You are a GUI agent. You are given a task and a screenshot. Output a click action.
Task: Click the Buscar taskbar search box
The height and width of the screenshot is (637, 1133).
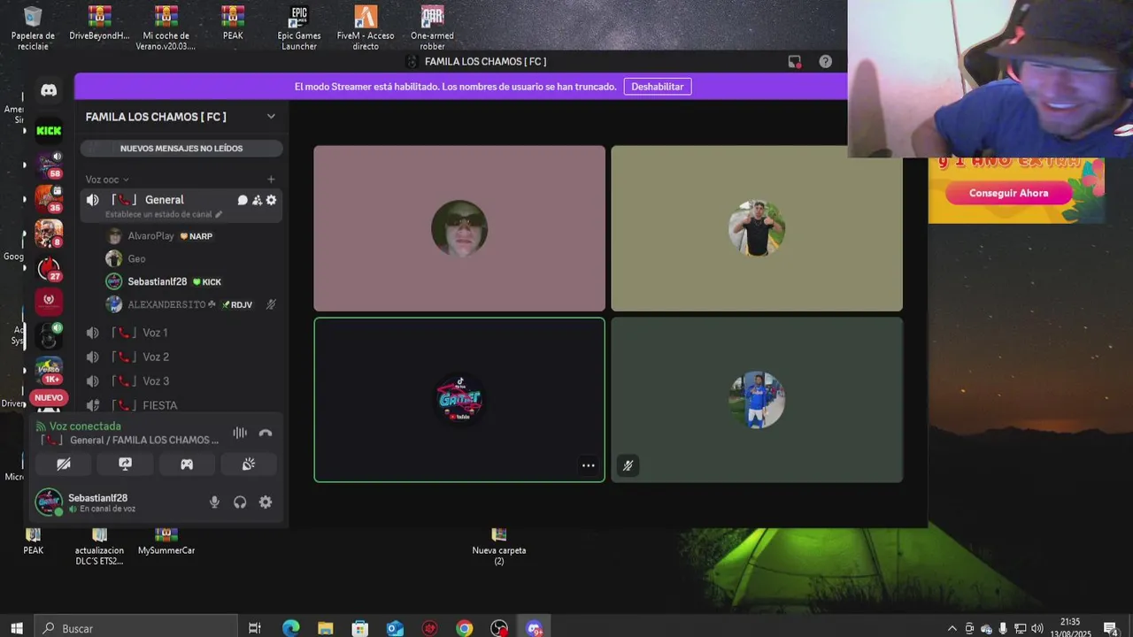(135, 628)
